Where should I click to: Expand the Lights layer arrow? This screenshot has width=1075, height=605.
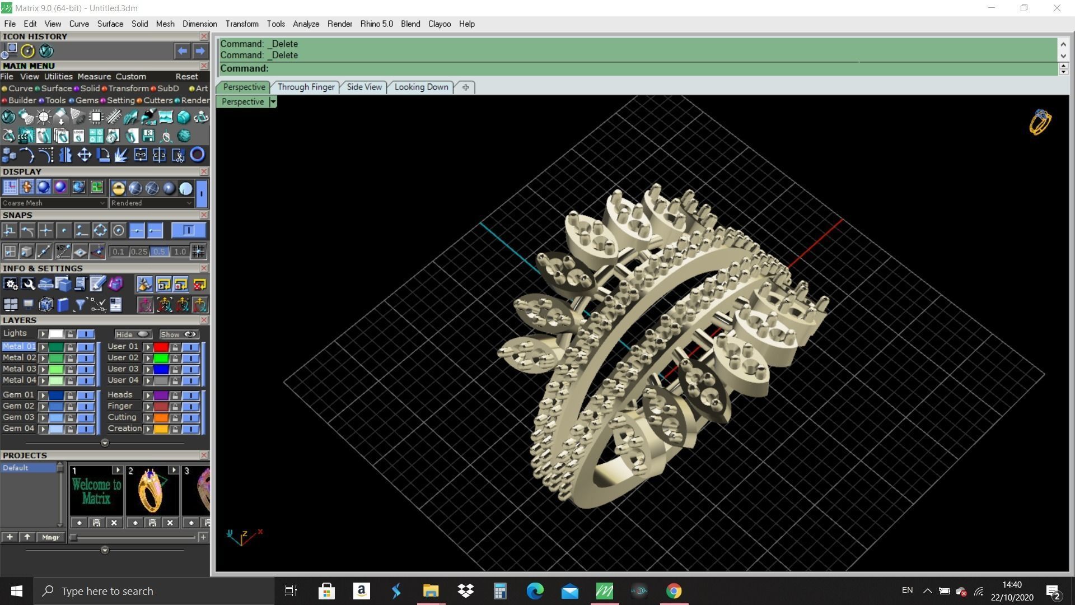pyautogui.click(x=43, y=334)
